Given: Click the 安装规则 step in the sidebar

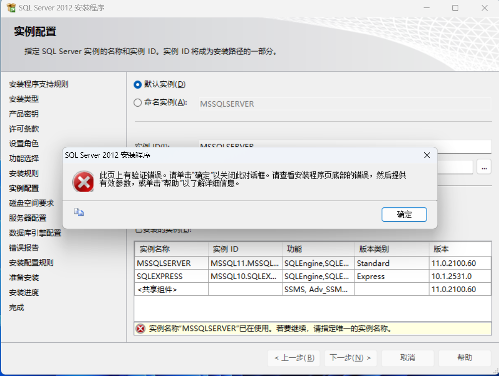Looking at the screenshot, I should [24, 173].
